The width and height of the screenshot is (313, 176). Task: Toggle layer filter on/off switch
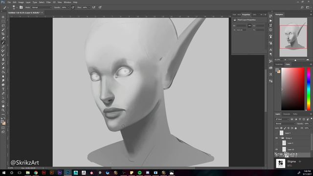[x=312, y=119]
